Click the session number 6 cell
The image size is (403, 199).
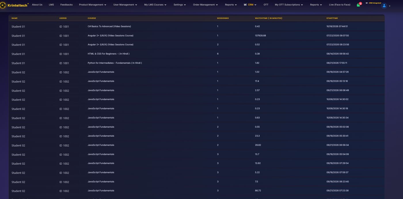pyautogui.click(x=218, y=54)
